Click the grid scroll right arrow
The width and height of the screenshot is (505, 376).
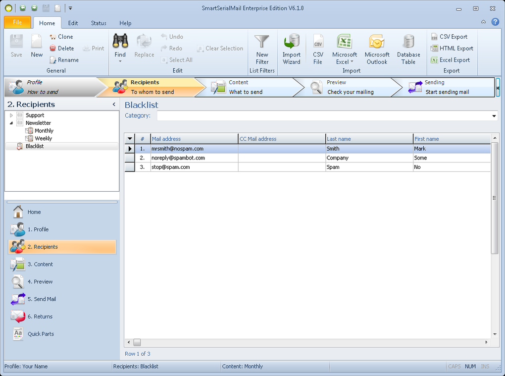pos(486,342)
